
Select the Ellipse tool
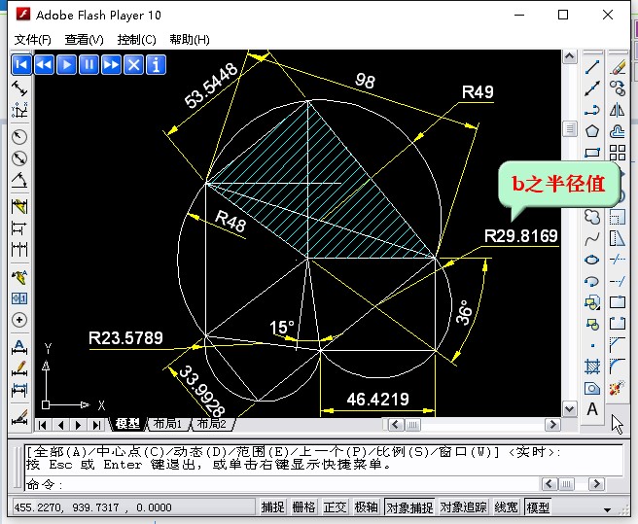592,260
